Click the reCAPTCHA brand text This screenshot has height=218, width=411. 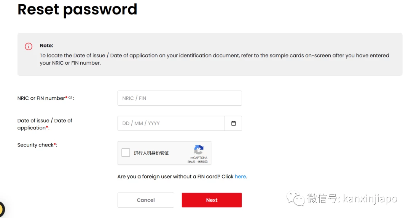(x=199, y=158)
